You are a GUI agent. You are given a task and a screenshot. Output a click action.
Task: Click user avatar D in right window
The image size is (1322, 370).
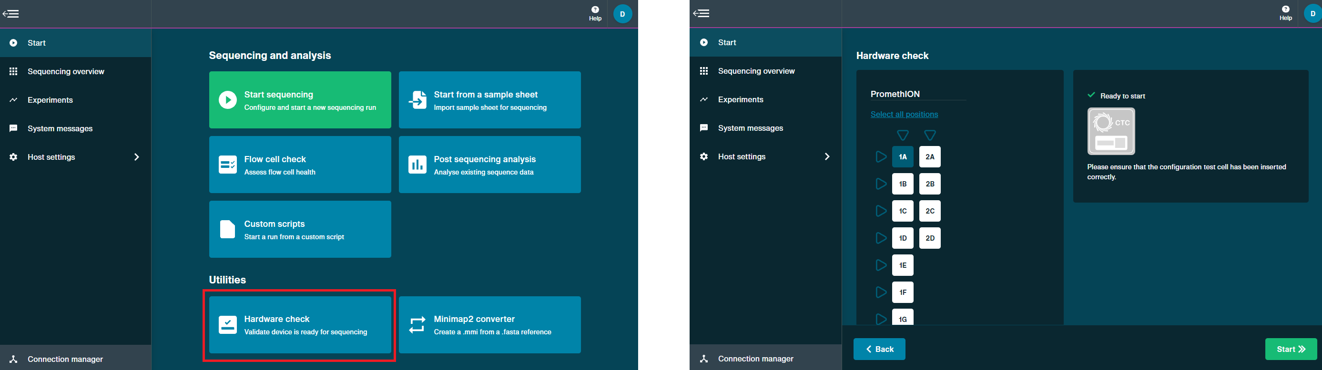(x=1313, y=14)
